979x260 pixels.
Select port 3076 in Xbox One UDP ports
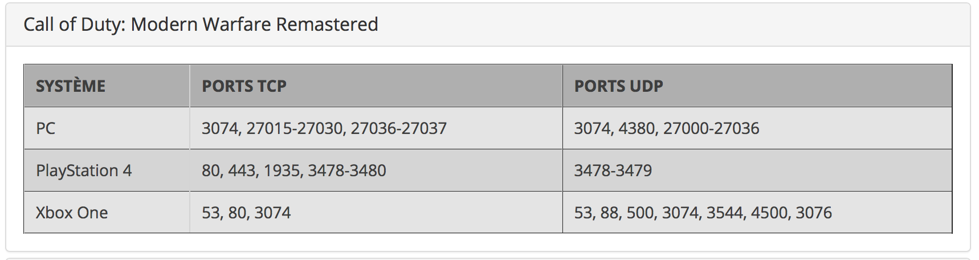pos(814,213)
